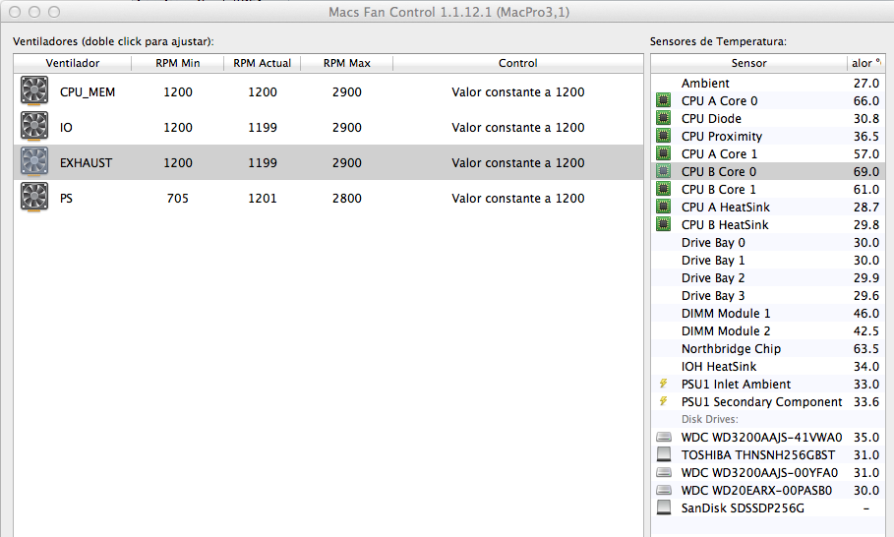The width and height of the screenshot is (894, 537).
Task: Click the WDC WD3200AAJS-00YFA0 disk icon
Action: click(664, 473)
